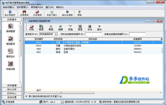The image size is (166, 105).
Task: Click sidebar scrollbar down arrow
Action: tap(20, 82)
